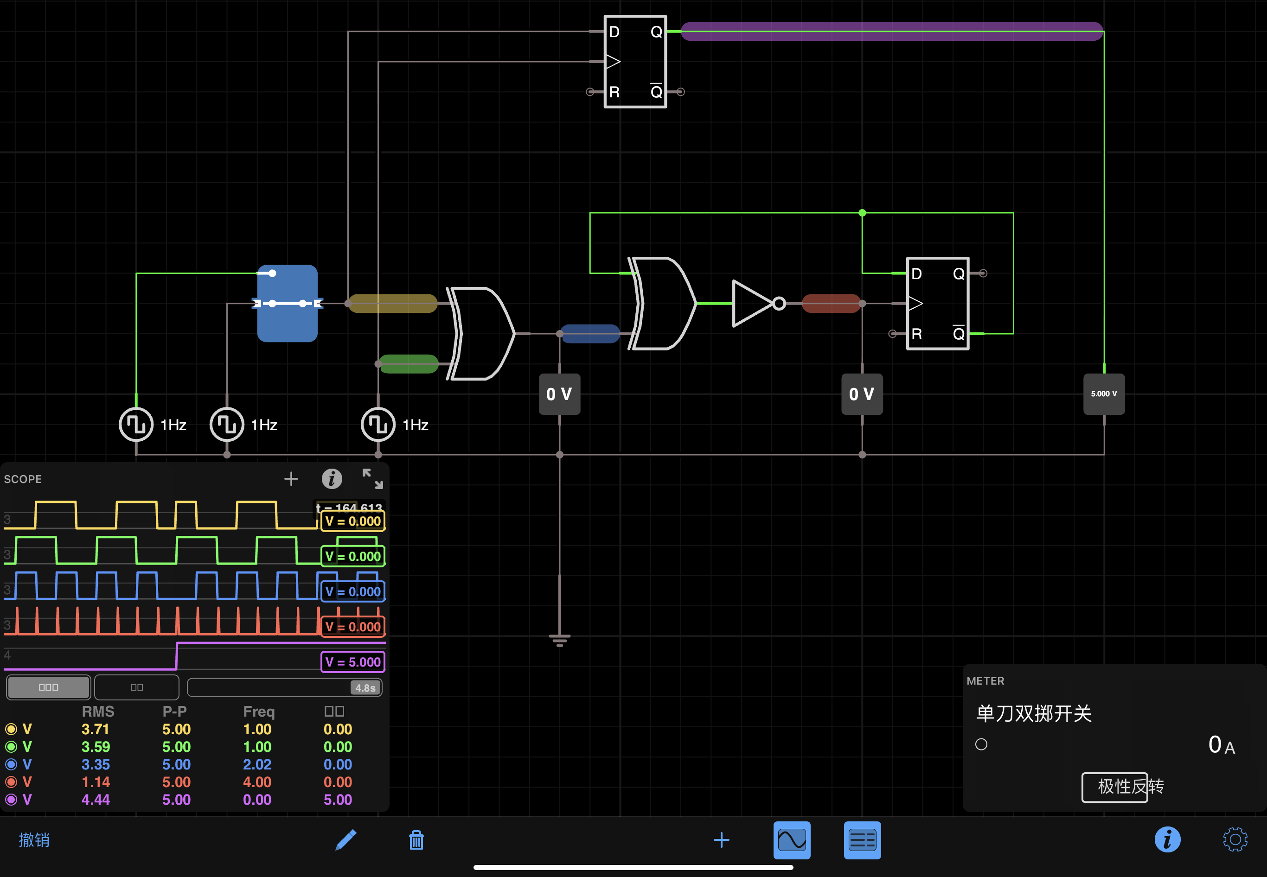Toggle the blue V trace radio button
Screen dimensions: 1267x877
(11, 764)
